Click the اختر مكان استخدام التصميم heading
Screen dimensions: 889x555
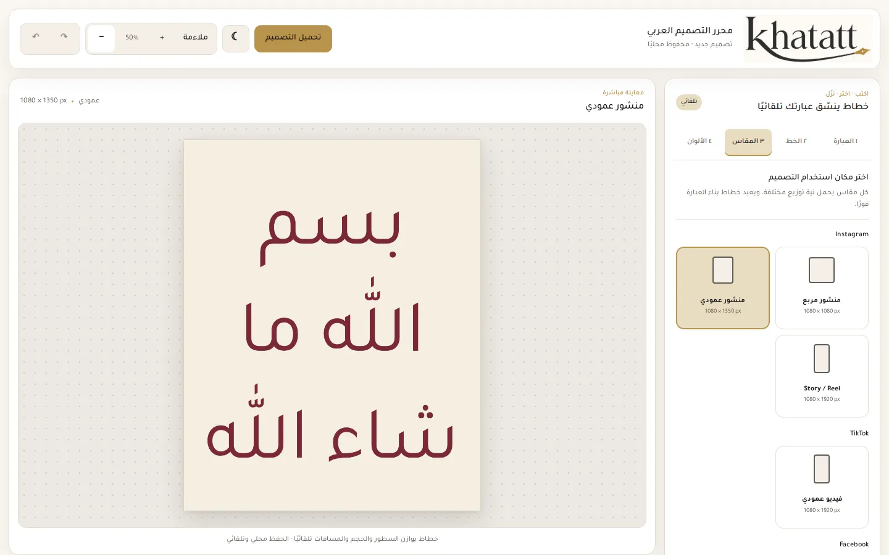[818, 177]
